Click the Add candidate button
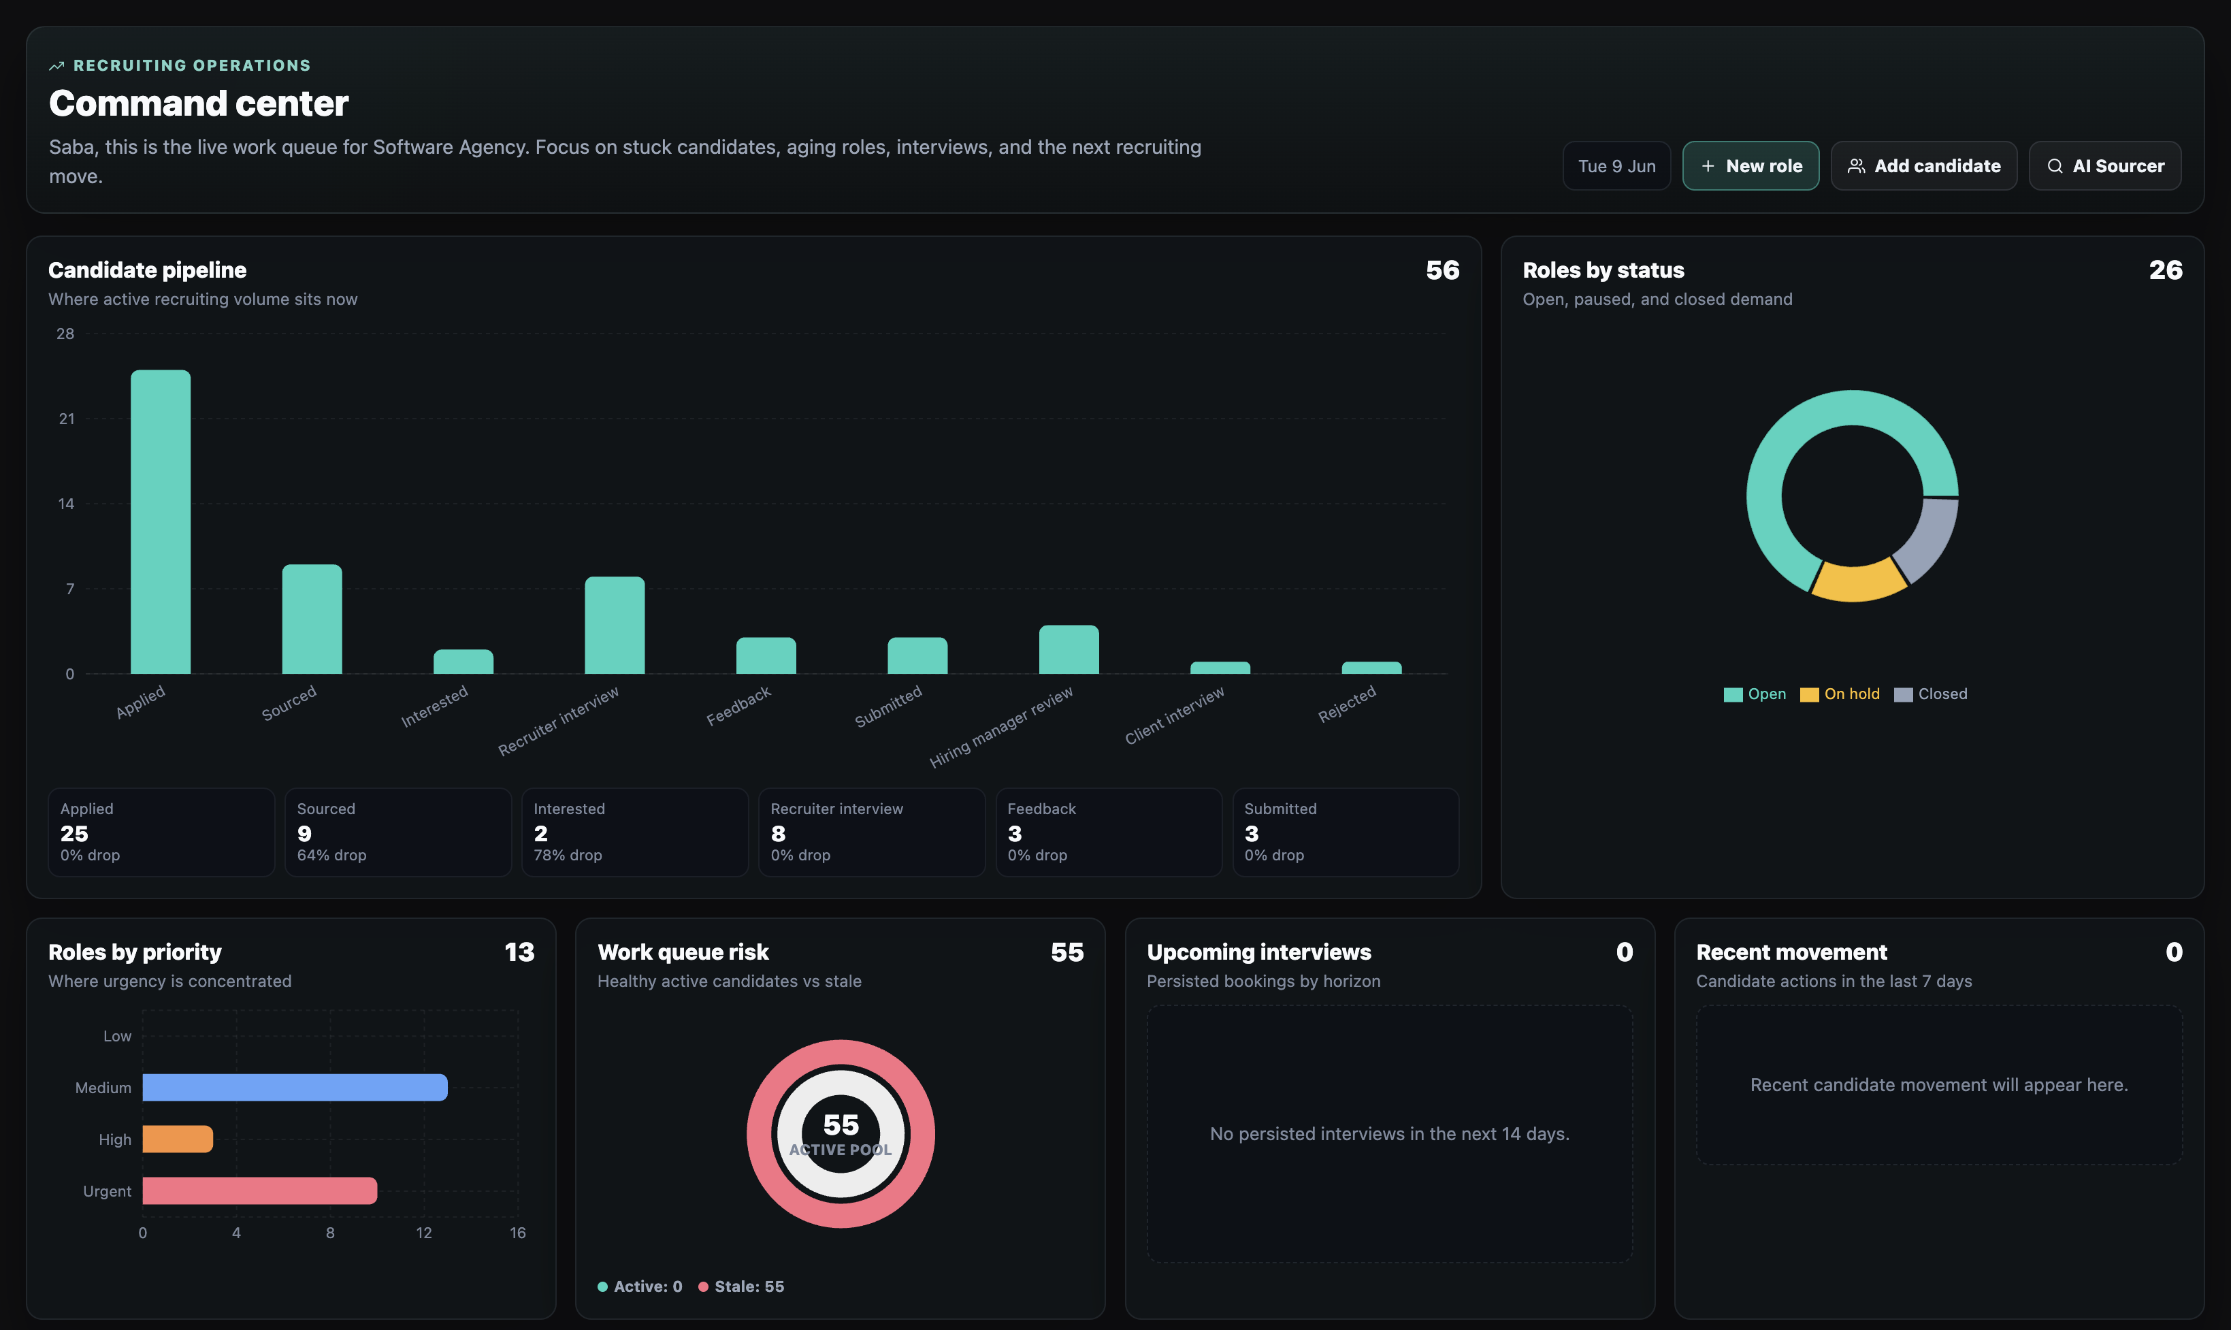The width and height of the screenshot is (2231, 1330). [1923, 166]
